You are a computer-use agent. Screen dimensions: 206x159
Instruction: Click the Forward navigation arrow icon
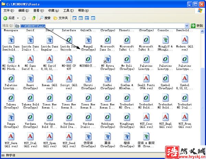click(x=24, y=18)
